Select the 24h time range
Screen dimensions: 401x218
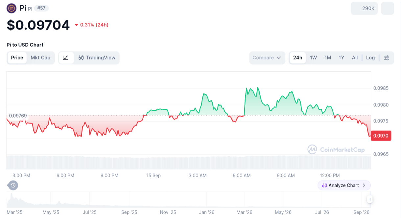(x=298, y=58)
